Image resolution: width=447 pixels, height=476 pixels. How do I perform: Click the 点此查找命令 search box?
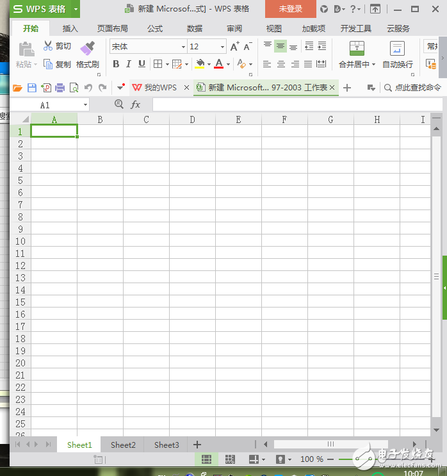412,88
